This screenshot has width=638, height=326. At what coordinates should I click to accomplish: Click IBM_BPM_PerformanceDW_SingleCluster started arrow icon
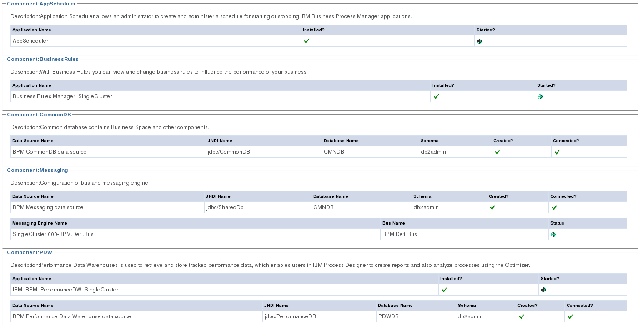pos(543,290)
